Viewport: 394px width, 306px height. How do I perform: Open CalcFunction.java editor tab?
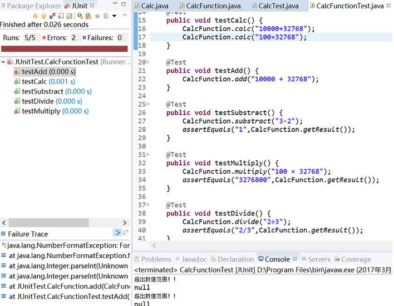[210, 6]
